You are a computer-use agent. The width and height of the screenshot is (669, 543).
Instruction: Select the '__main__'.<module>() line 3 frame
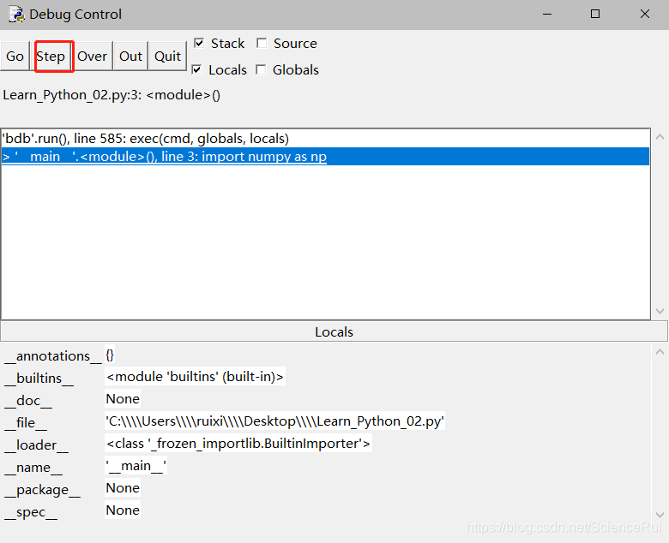point(325,156)
